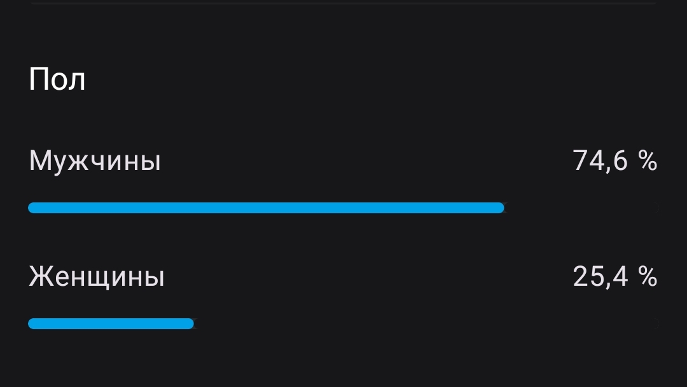Viewport: 687px width, 387px height.
Task: Click the thin divider line above "Пол"
Action: 343,3
